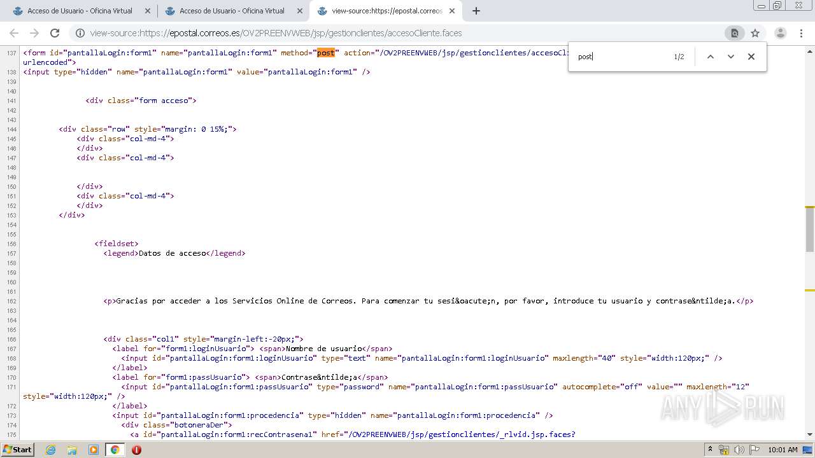815x458 pixels.
Task: Click the find bar search field
Action: 621,57
